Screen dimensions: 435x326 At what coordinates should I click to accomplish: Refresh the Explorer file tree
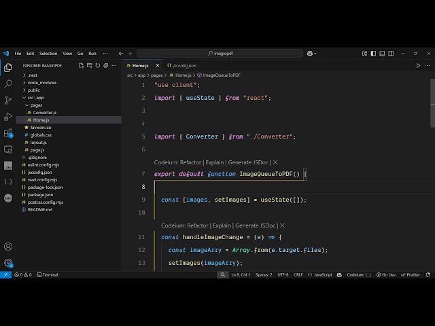[98, 66]
